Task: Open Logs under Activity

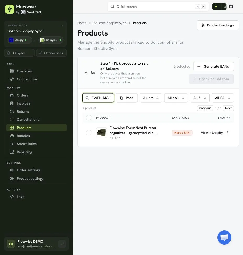Action: 36,197
